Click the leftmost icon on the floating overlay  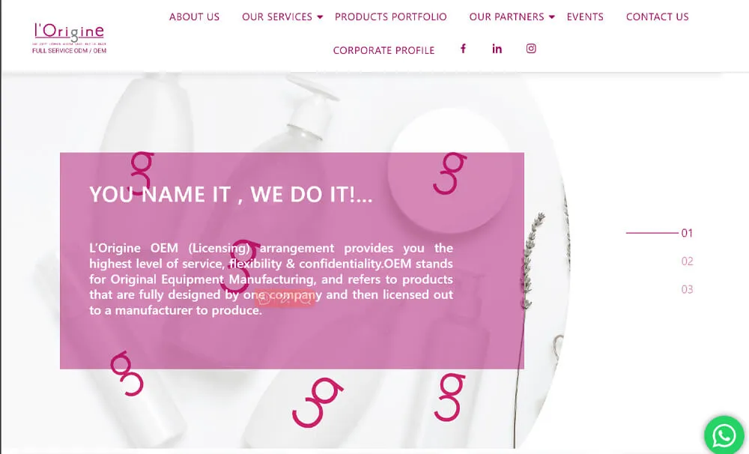pyautogui.click(x=264, y=299)
